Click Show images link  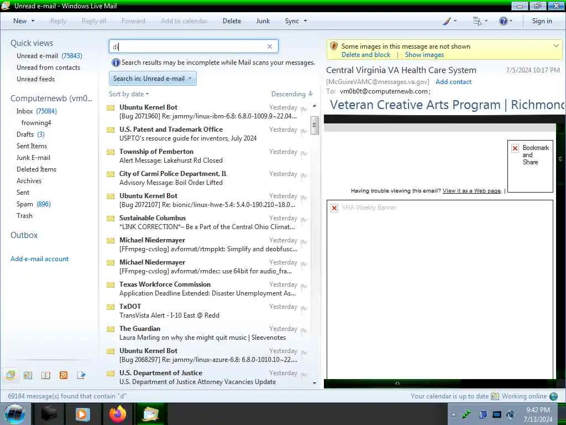424,55
